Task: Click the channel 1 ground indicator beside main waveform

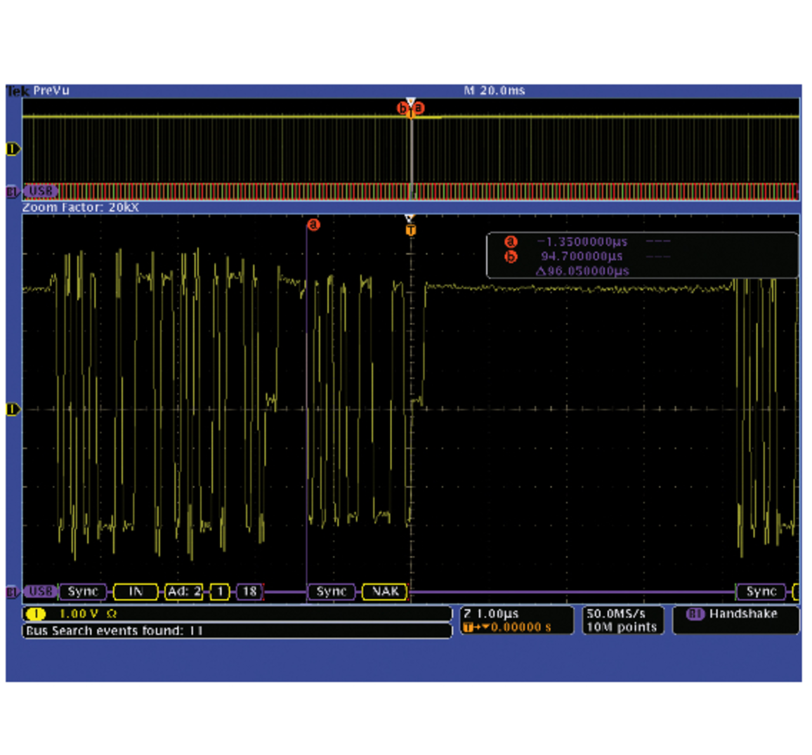Action: (x=13, y=410)
